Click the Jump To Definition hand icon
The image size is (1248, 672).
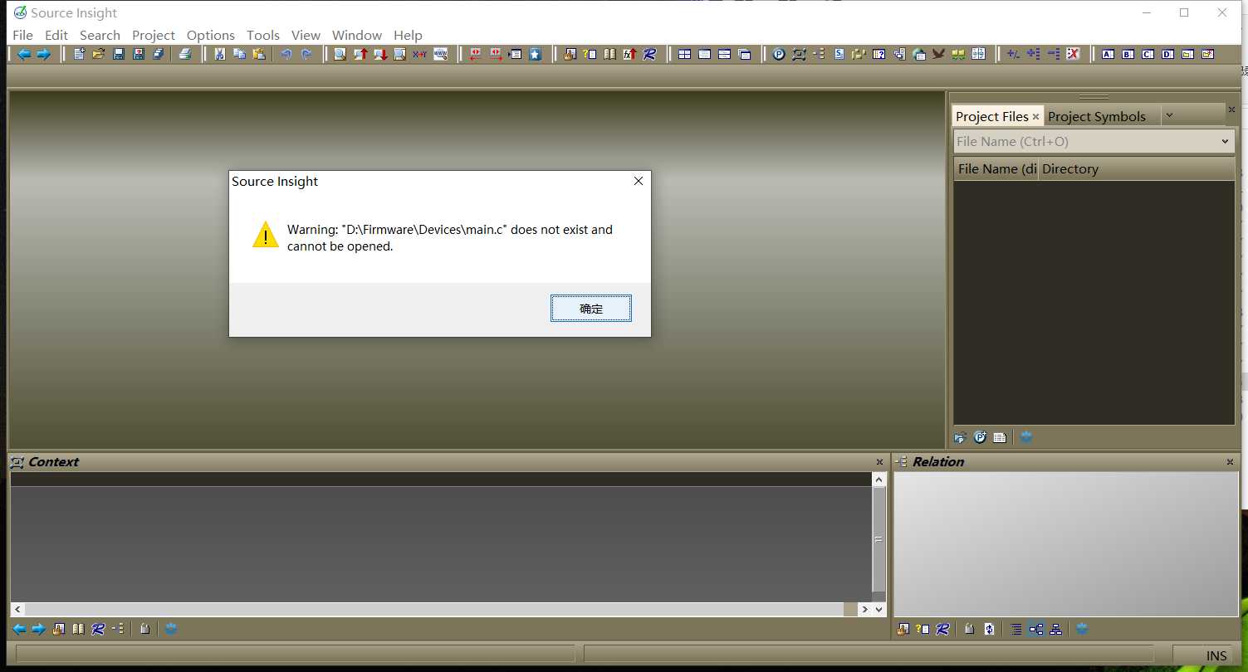(x=570, y=54)
